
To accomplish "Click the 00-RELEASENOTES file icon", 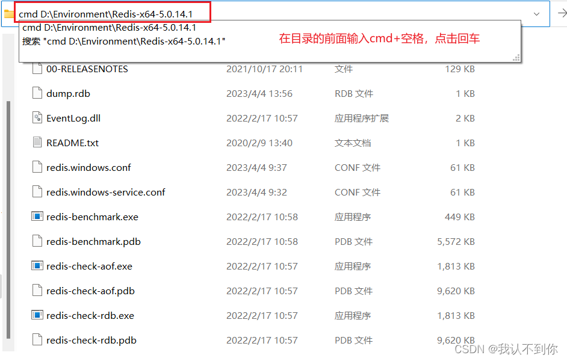I will tap(37, 69).
